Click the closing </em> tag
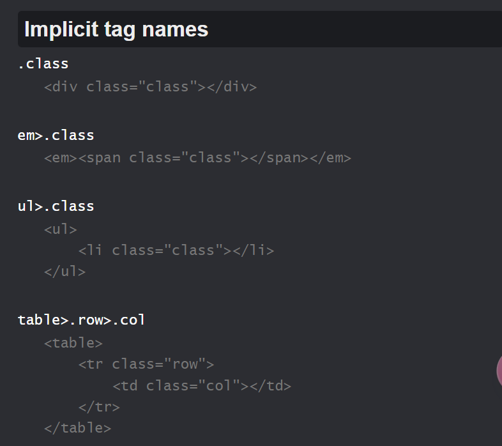502x446 pixels. coord(331,158)
